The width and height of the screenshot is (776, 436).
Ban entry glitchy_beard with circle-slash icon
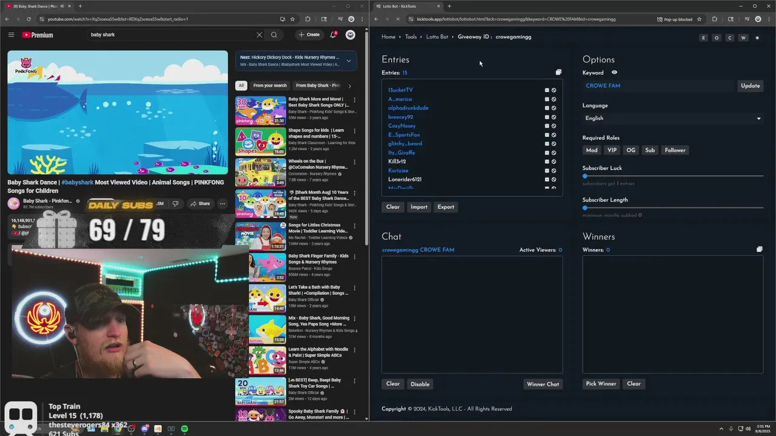pos(554,144)
